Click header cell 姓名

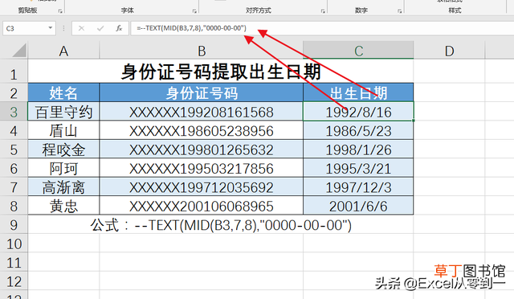click(x=63, y=93)
